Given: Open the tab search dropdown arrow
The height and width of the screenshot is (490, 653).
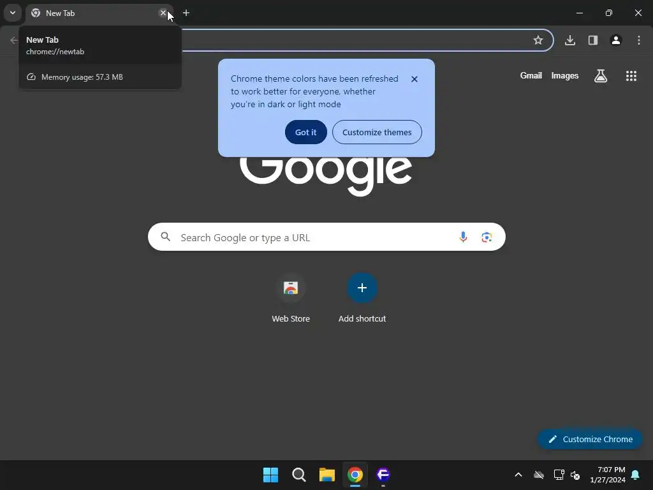Looking at the screenshot, I should [13, 13].
